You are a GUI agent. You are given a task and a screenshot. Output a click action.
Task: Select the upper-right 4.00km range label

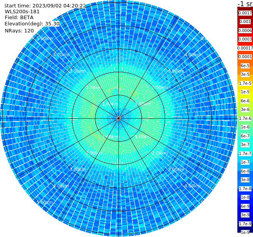(x=192, y=55)
